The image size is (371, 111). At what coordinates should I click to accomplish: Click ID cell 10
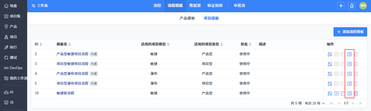pyautogui.click(x=37, y=93)
